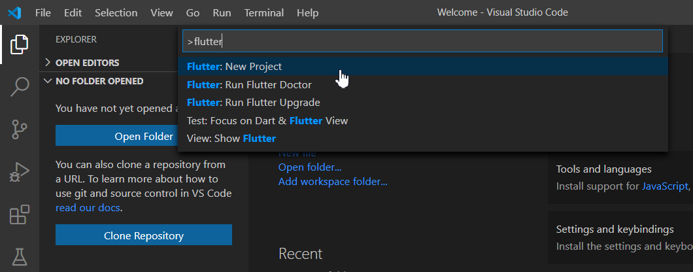Click the Open Folder button
693x272 pixels.
[x=117, y=136]
